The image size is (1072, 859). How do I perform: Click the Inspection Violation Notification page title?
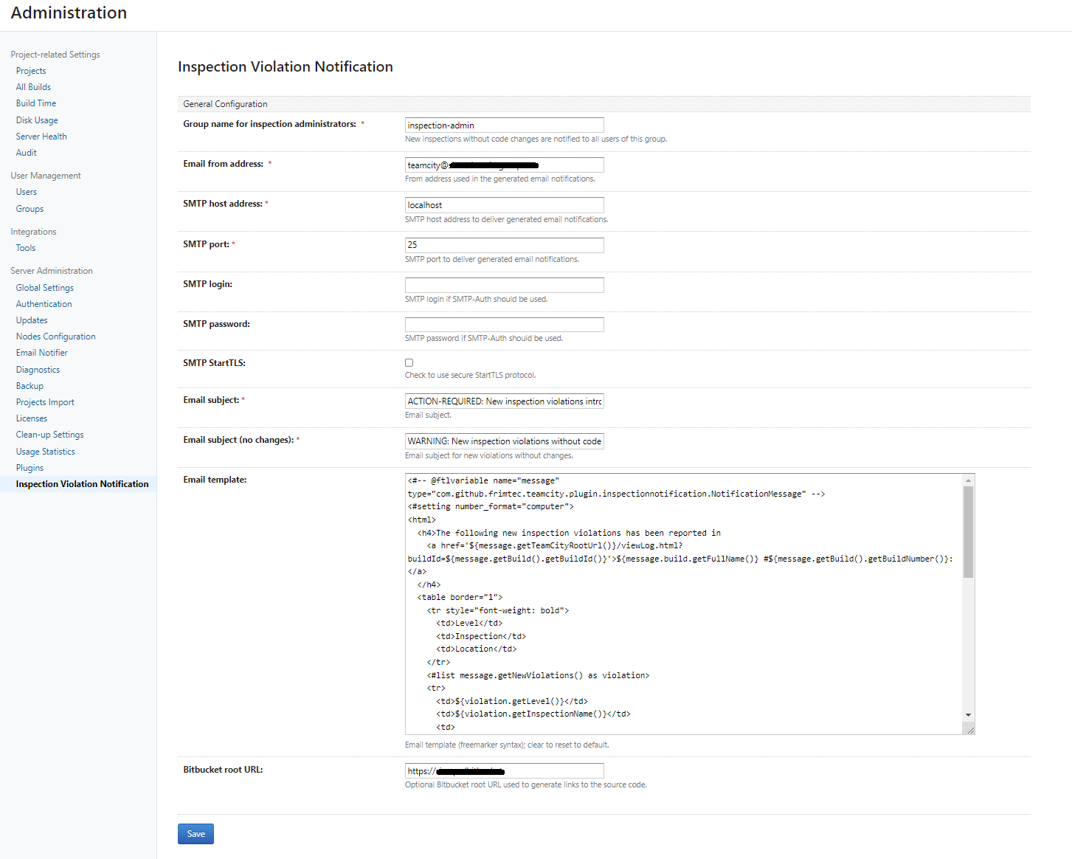286,66
